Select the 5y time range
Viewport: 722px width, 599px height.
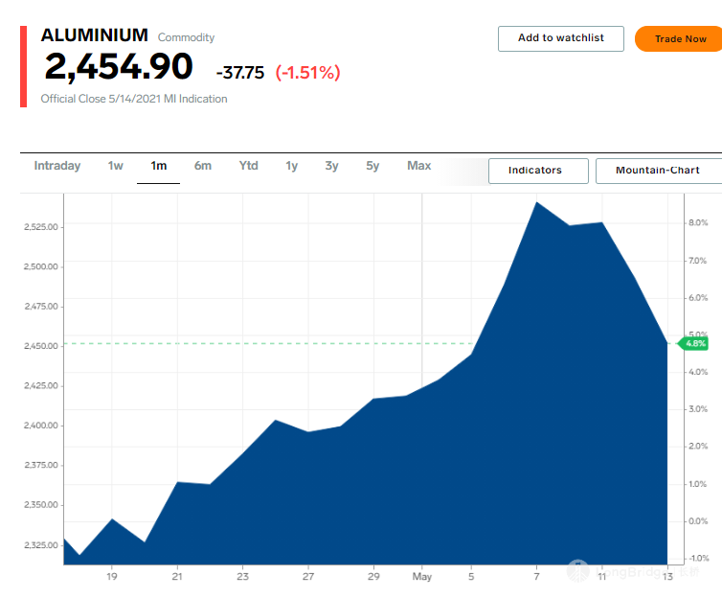point(372,166)
